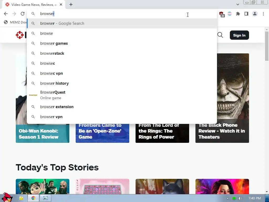Choose the 'browser extension' suggestion
The image size is (269, 202).
pos(122,107)
